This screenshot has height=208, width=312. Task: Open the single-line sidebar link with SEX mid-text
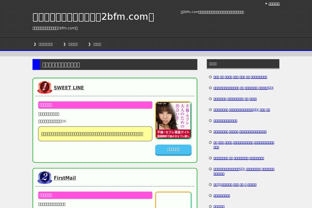point(242,110)
